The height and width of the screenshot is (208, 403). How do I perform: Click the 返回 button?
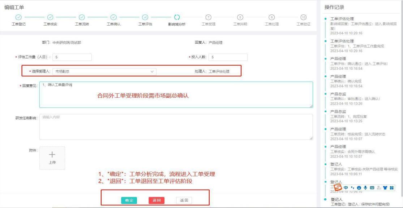[x=184, y=200]
